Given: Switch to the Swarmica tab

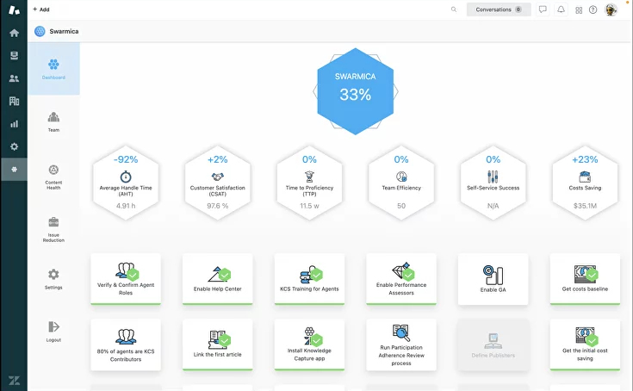Looking at the screenshot, I should point(57,31).
